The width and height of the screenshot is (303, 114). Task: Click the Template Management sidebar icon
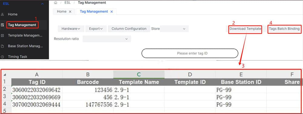pos(2,36)
